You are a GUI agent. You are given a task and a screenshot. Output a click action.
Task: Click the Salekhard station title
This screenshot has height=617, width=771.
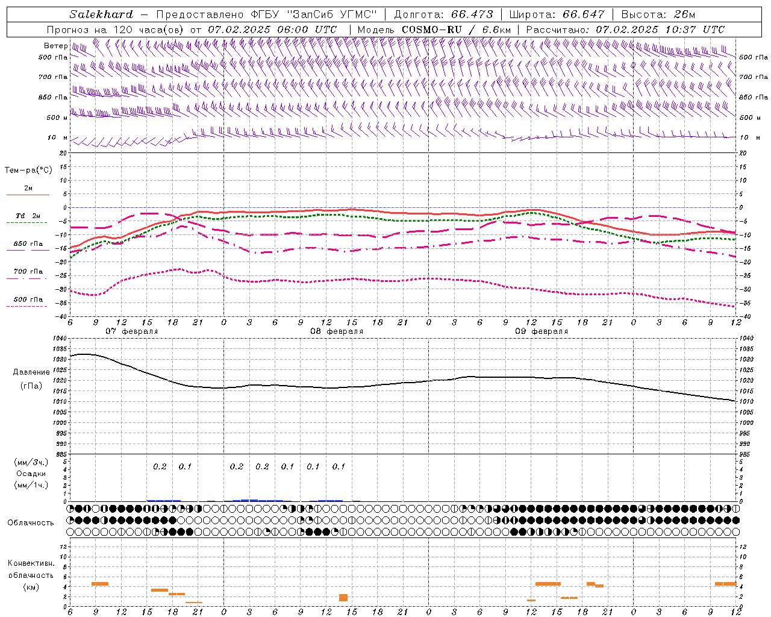(x=101, y=14)
